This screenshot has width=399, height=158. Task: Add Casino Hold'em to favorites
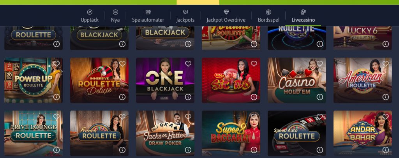click(320, 64)
